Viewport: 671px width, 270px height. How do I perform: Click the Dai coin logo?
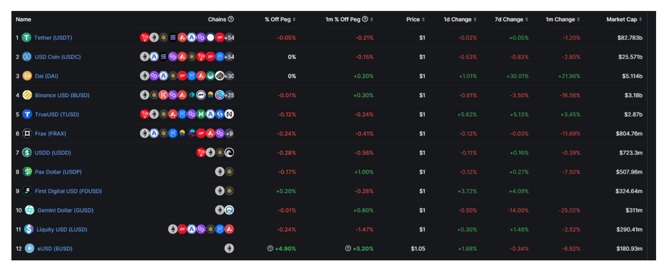[x=27, y=76]
